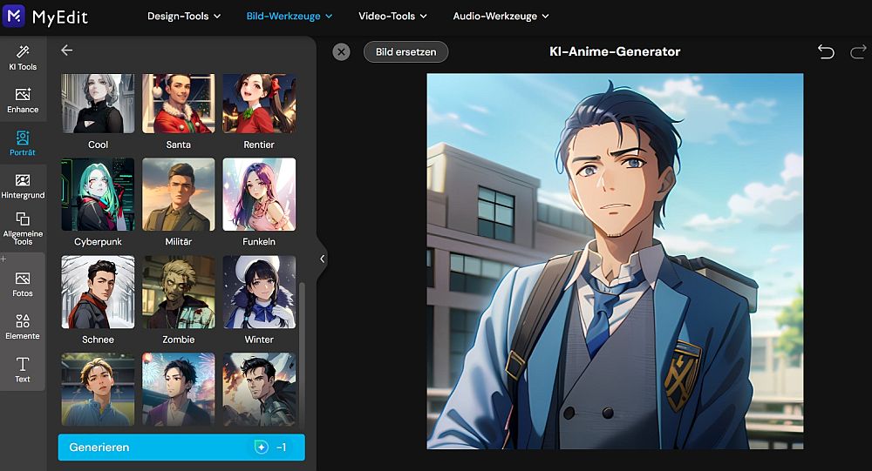Open the Hintergrund sidebar section
872x471 pixels.
tap(23, 186)
